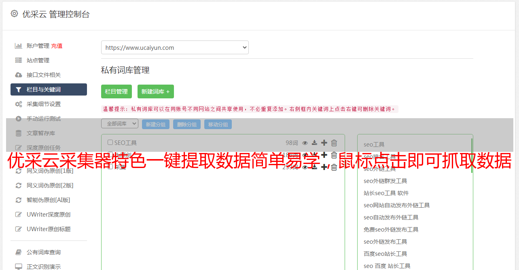Click the 删除分组 button
Viewport: 519px width, 270px height.
pyautogui.click(x=187, y=124)
